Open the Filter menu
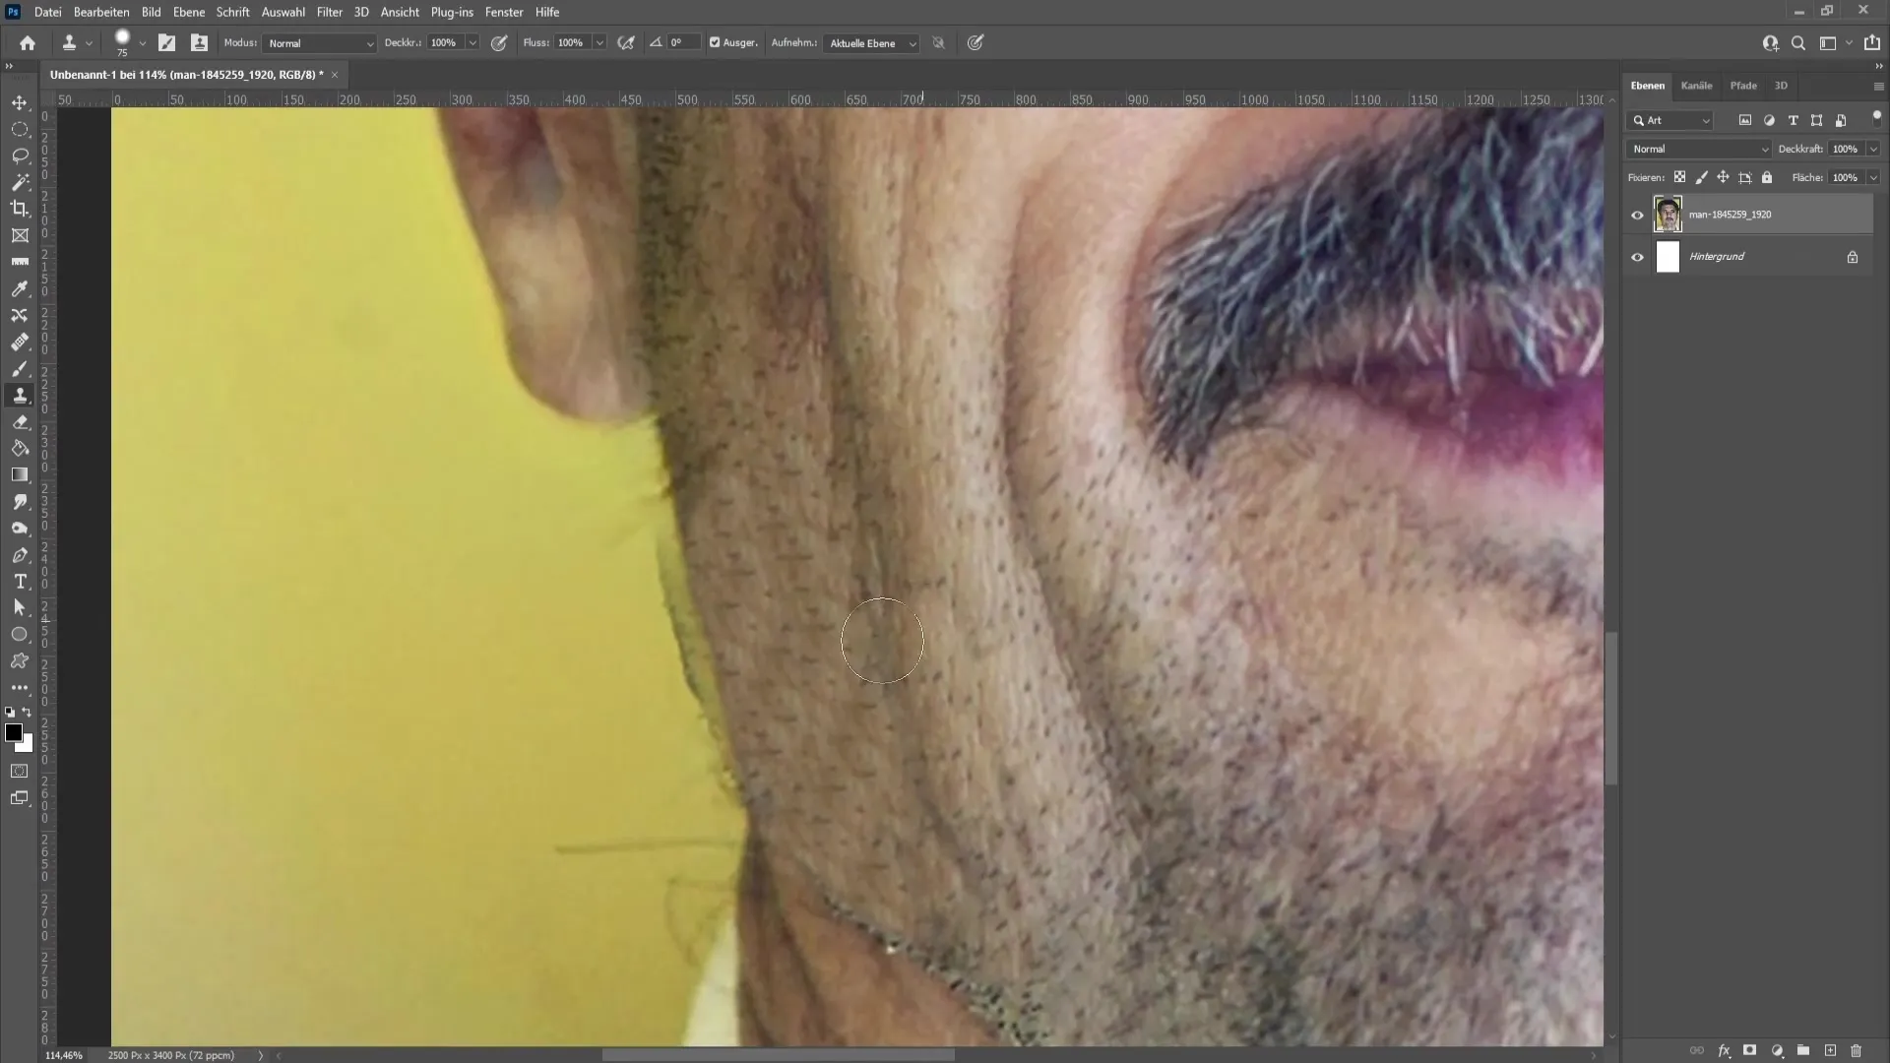Screen dimensions: 1890x1063 pos(330,12)
